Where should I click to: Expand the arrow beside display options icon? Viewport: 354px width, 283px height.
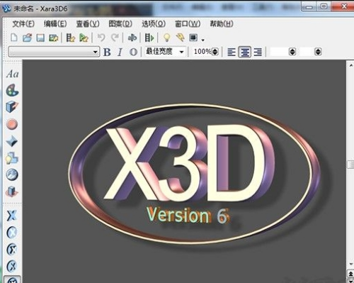202,40
